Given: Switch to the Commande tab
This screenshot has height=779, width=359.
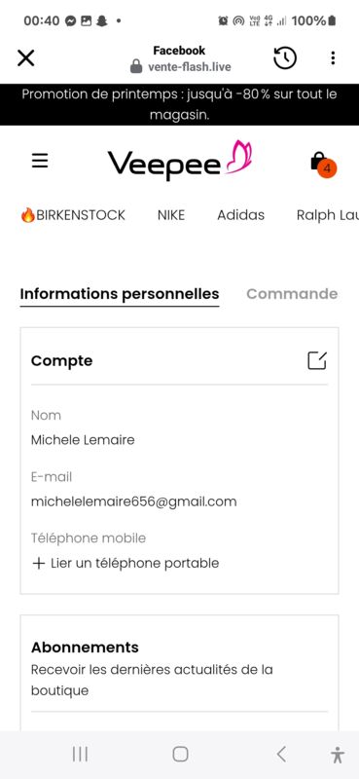Looking at the screenshot, I should pyautogui.click(x=292, y=294).
